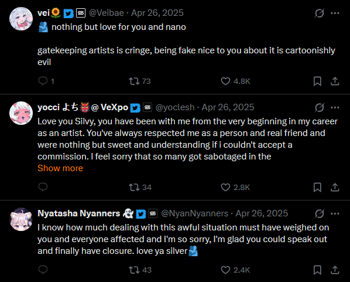Like yocci's reply with 2.8K likes
This screenshot has height=282, width=350.
click(x=225, y=187)
